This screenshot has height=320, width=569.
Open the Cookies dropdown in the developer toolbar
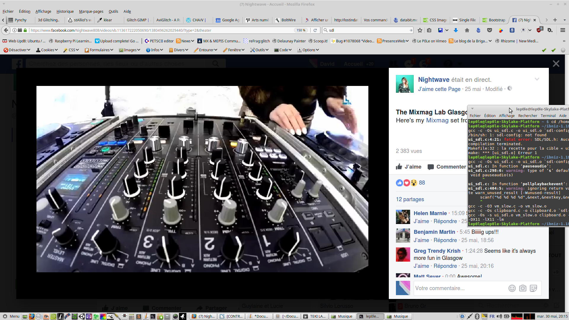(47, 50)
